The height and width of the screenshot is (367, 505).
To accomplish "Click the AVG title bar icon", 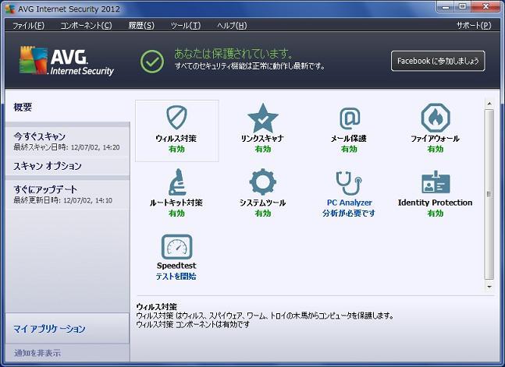I will (10, 9).
